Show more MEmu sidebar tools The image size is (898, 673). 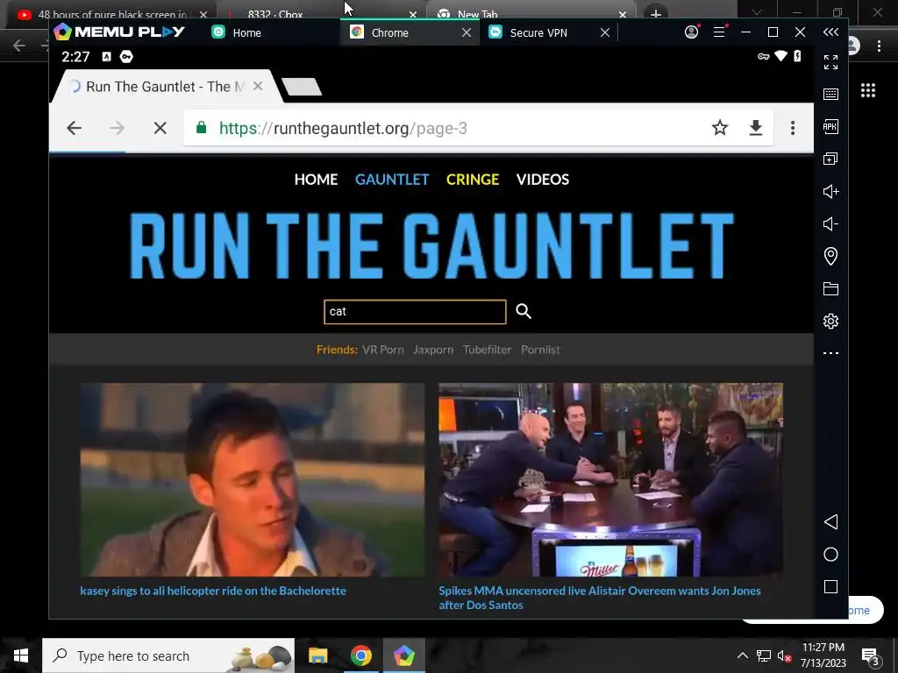830,353
